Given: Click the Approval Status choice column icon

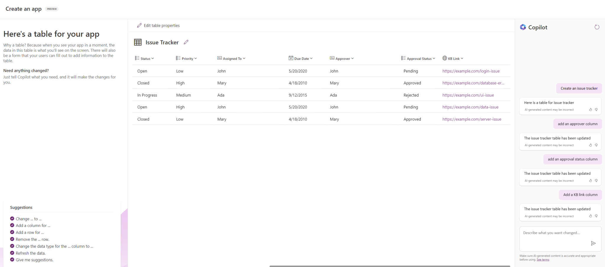Looking at the screenshot, I should [x=403, y=58].
